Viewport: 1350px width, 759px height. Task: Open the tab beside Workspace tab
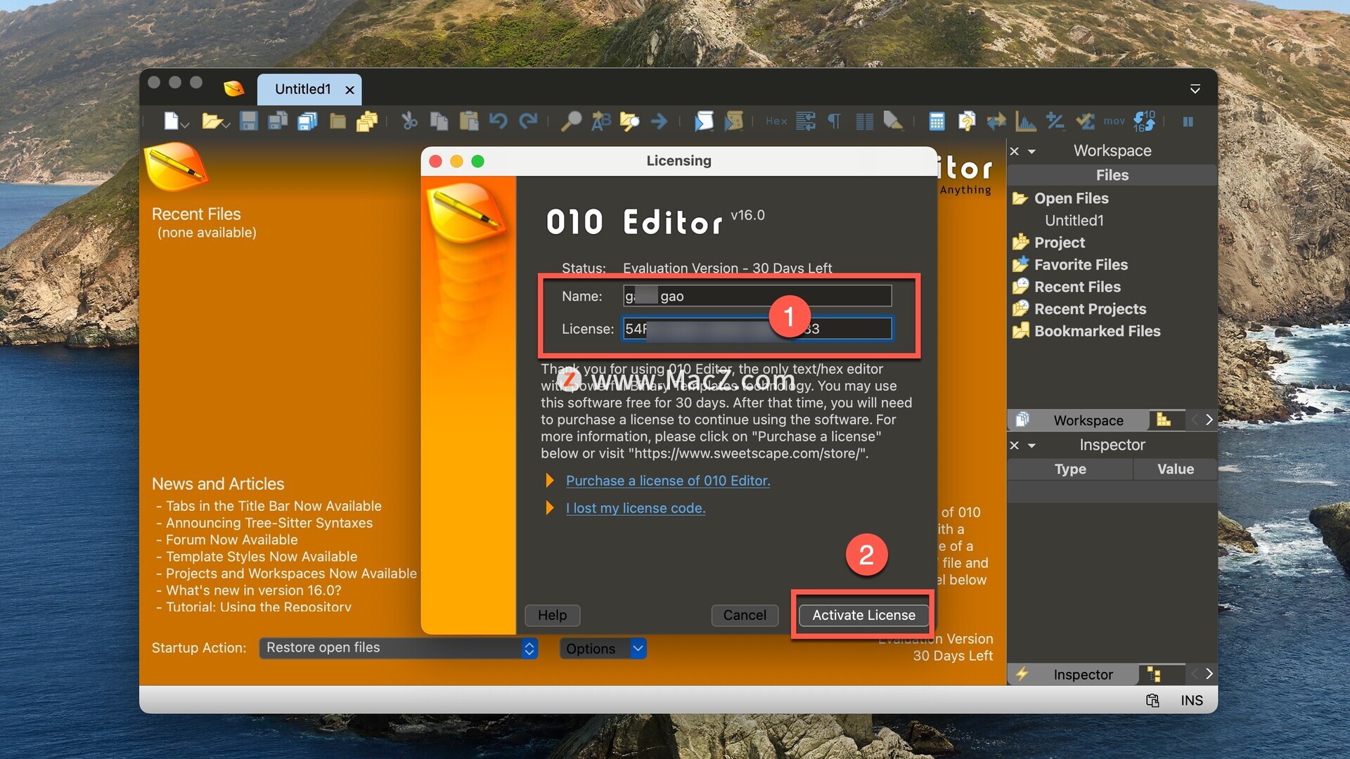click(1164, 420)
